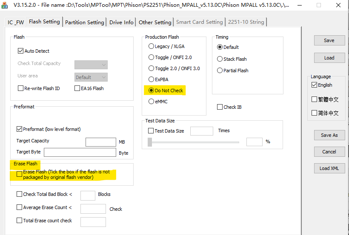Viewport: 349px width, 235px height.
Task: Click the Target Capacity MB input field
Action: [x=101, y=142]
